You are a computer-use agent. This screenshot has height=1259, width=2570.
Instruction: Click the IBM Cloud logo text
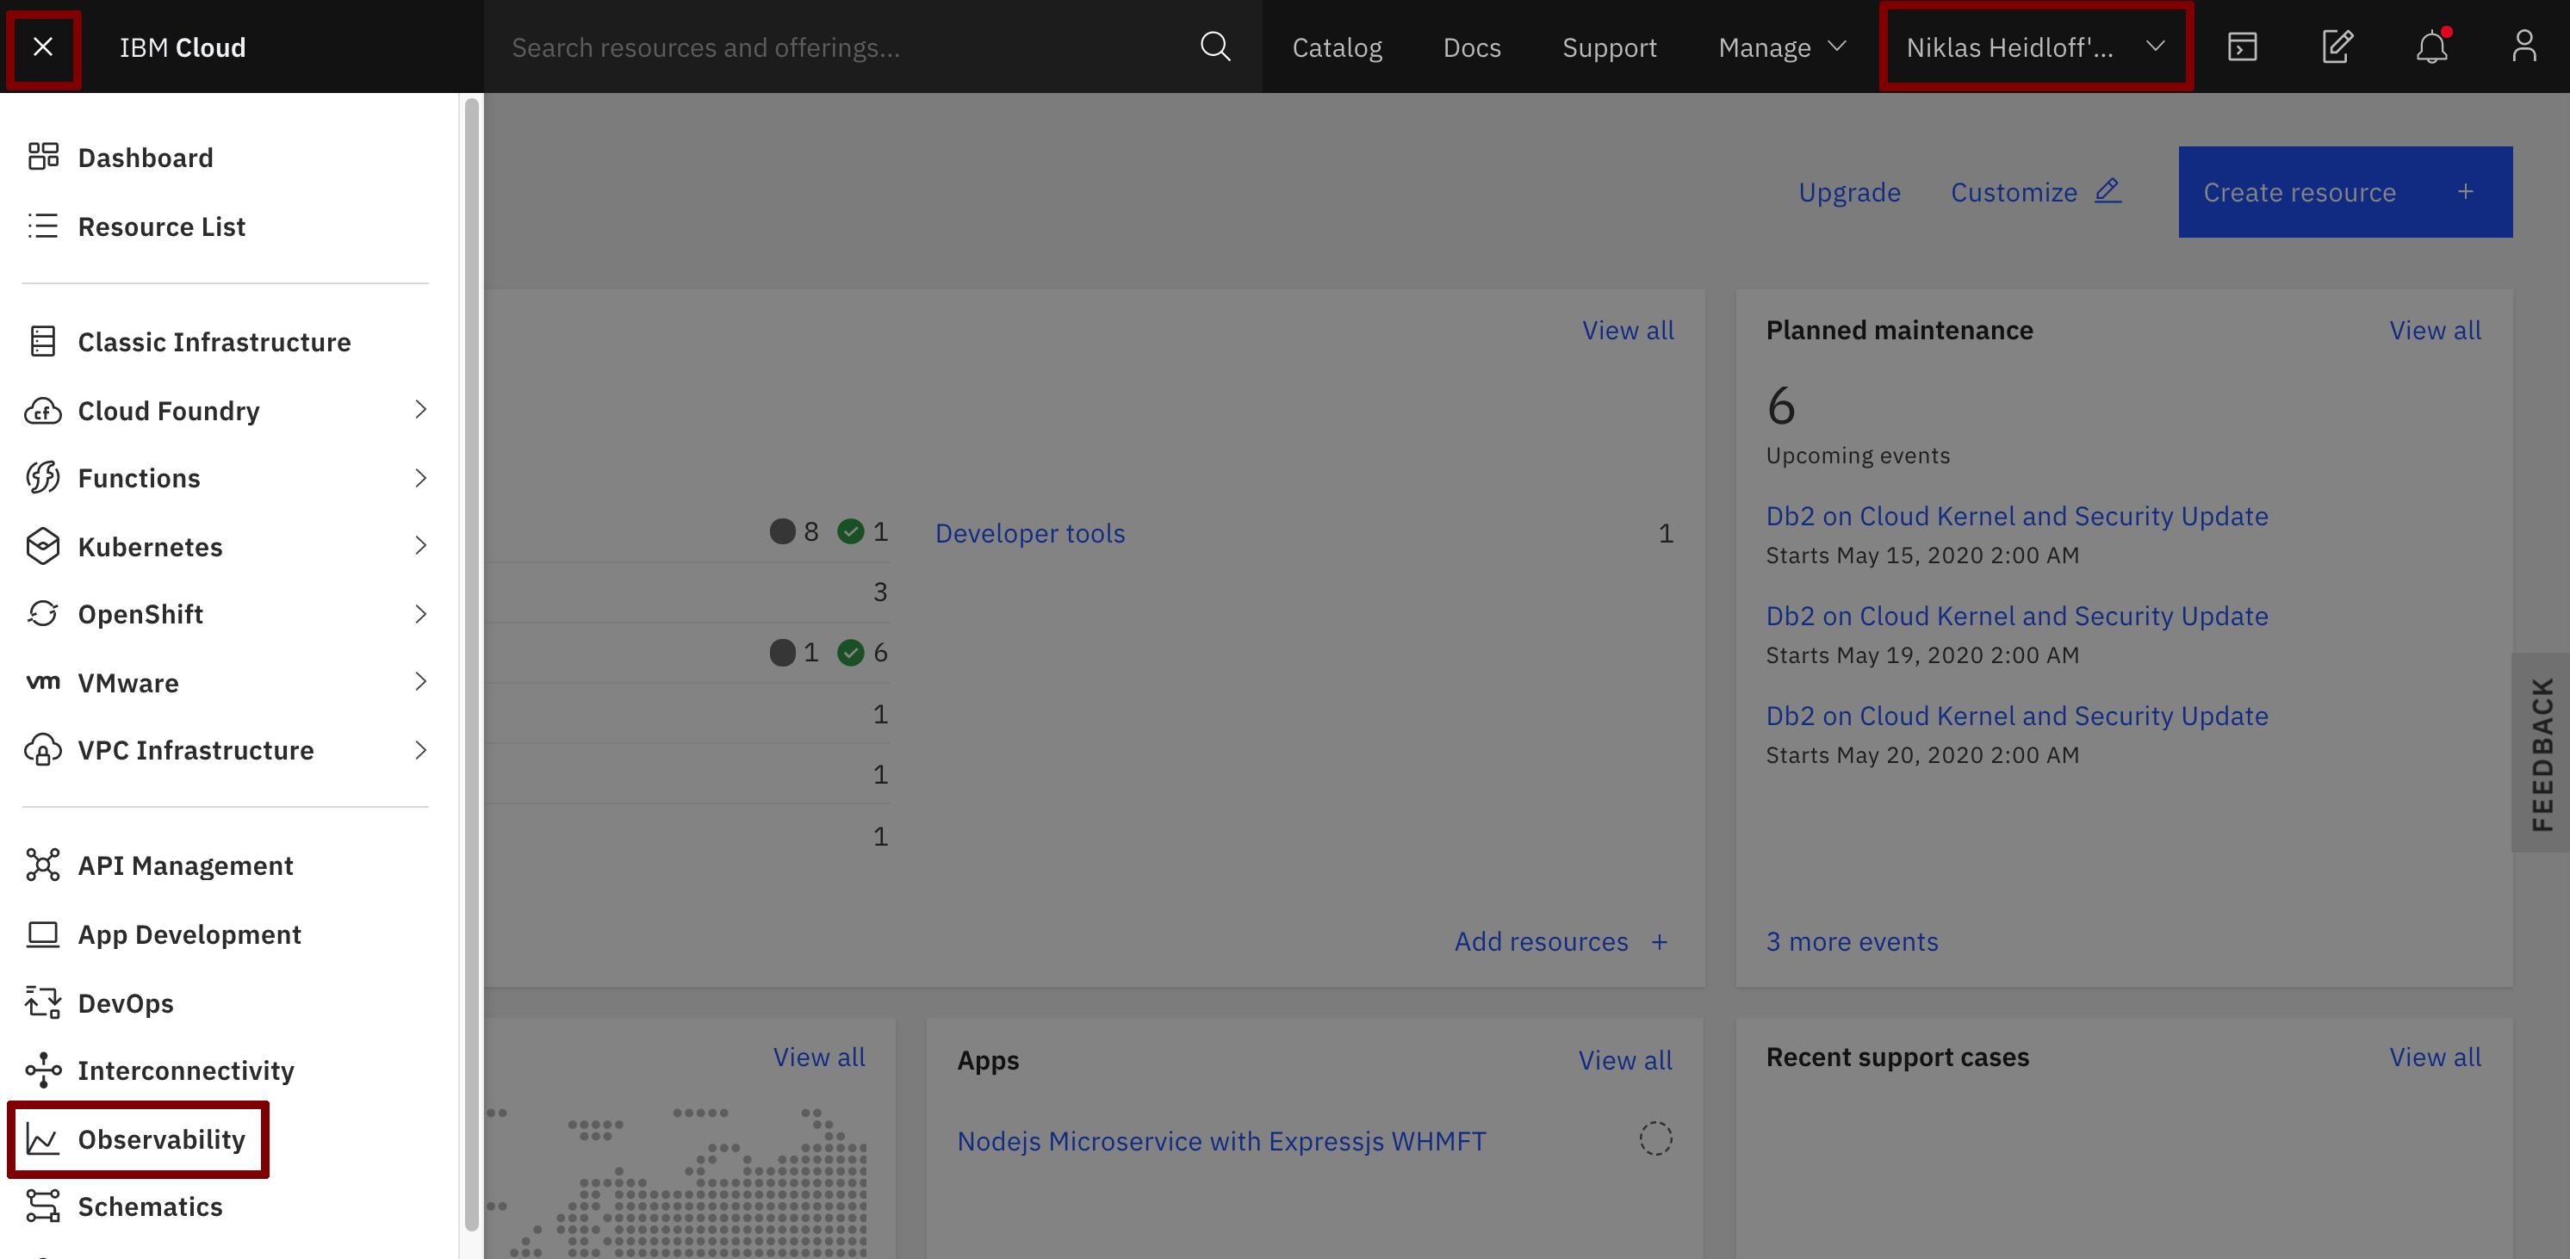click(183, 47)
